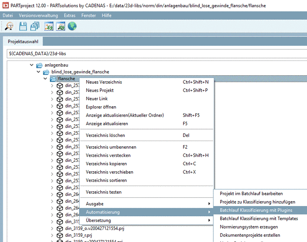Collapse the blind_lose_gewinde_flansche node
Viewport: 307px width, 242px height.
tap(38, 72)
